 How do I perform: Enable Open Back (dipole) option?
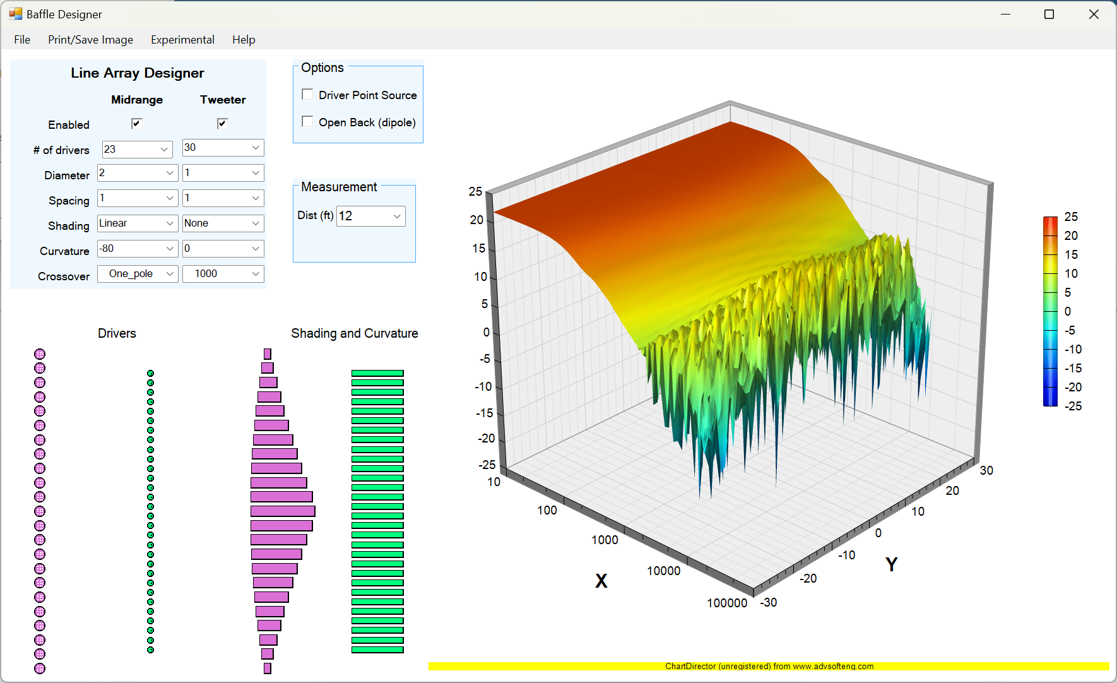pos(307,122)
